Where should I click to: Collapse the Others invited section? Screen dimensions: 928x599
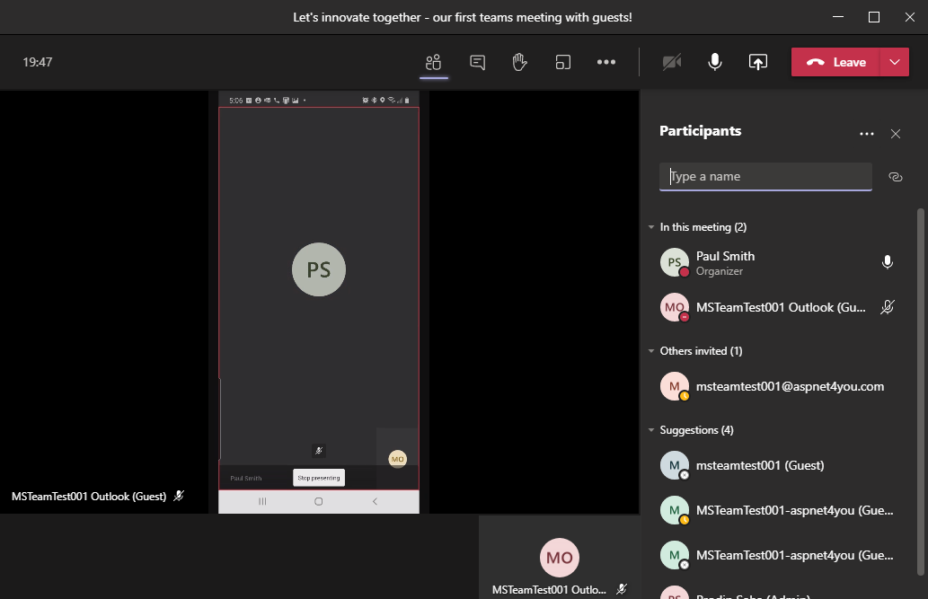[651, 351]
